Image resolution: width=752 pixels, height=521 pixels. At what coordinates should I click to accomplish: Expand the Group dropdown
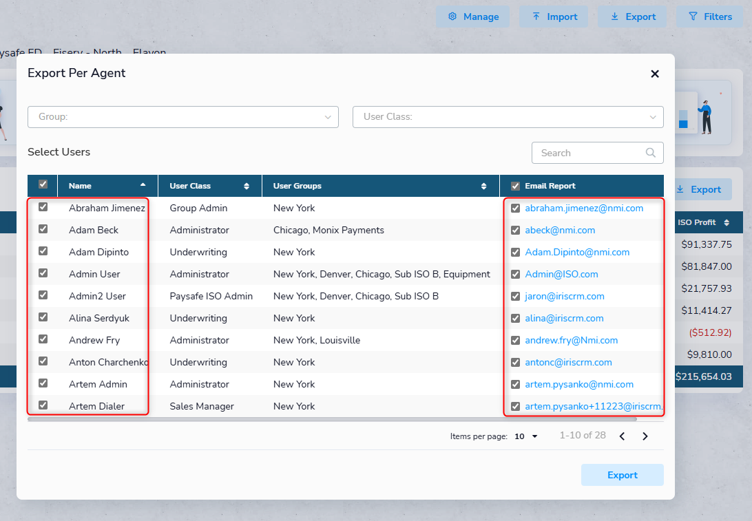(x=183, y=117)
